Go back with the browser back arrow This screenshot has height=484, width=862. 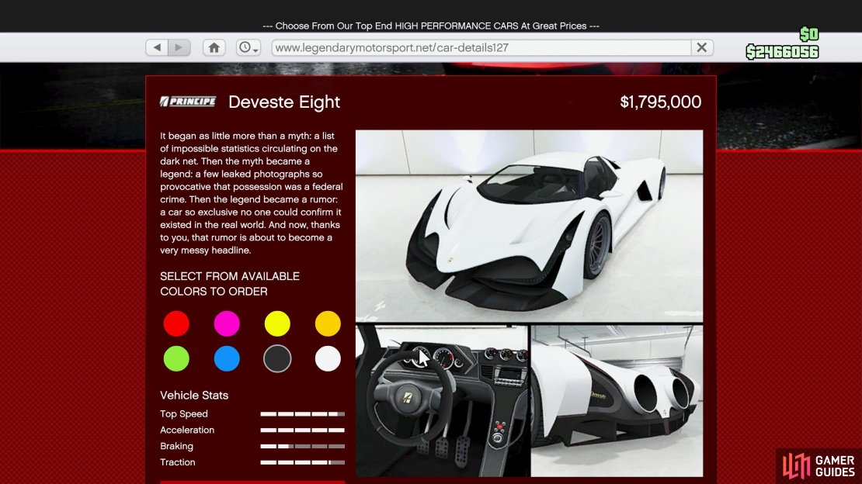157,47
